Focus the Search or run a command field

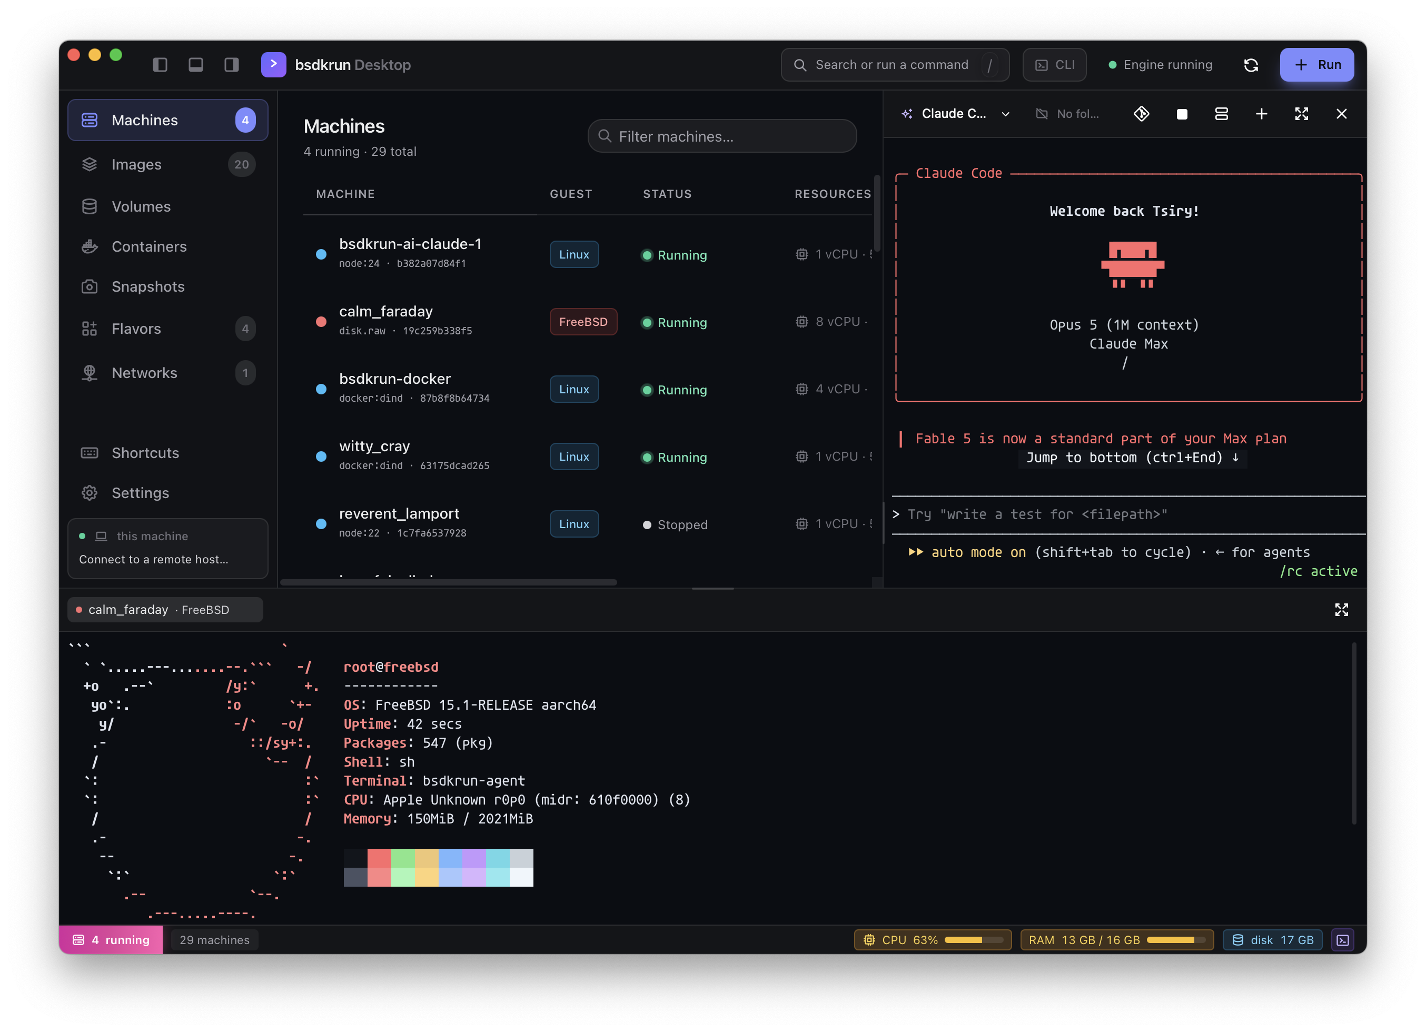(895, 65)
